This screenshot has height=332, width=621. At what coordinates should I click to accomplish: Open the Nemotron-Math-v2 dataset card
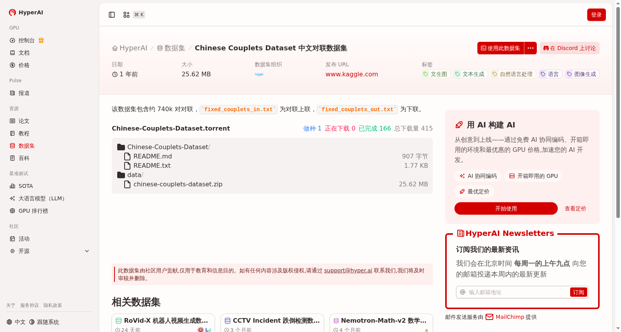click(381, 323)
